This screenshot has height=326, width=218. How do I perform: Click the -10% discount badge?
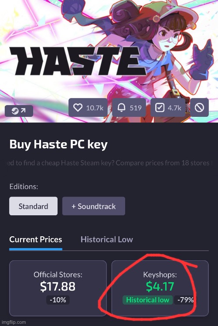coord(58,300)
